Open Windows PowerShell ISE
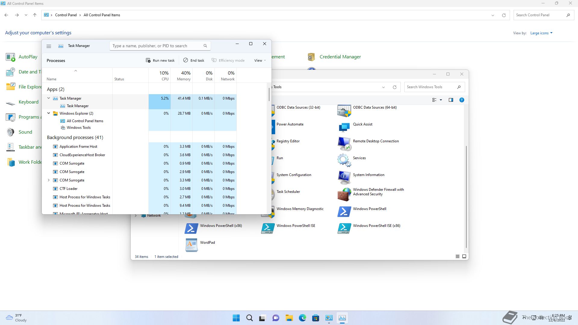The width and height of the screenshot is (578, 325). tap(288, 228)
